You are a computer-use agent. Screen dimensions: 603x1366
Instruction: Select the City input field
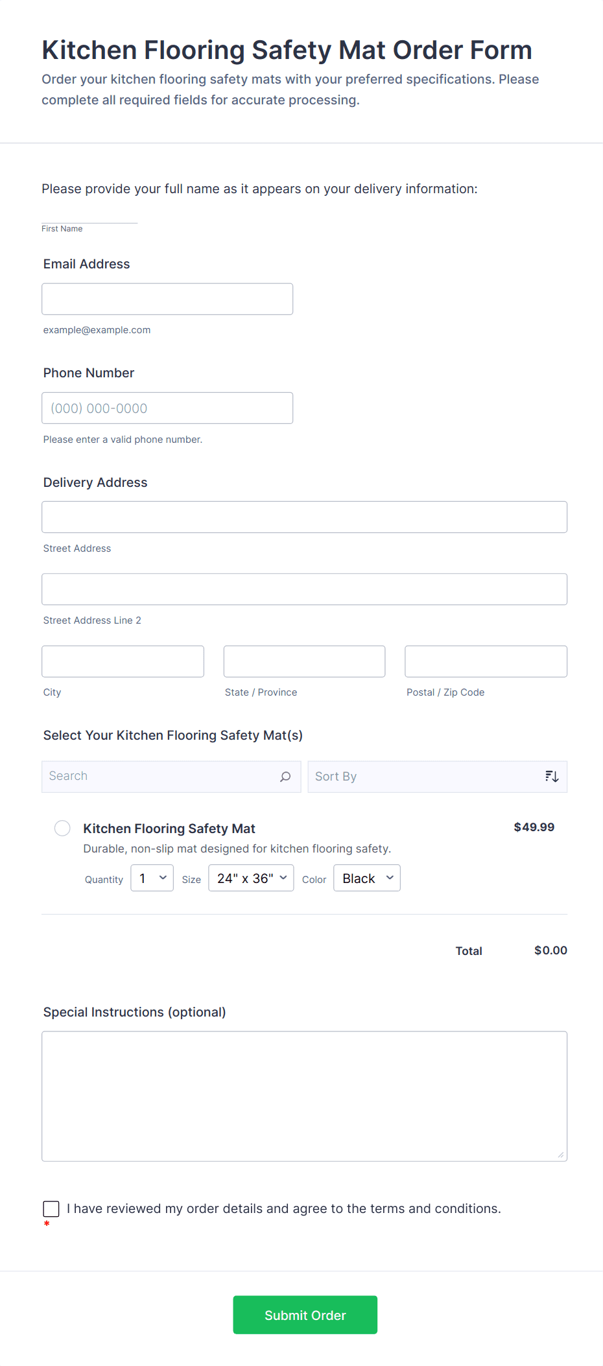pyautogui.click(x=123, y=661)
